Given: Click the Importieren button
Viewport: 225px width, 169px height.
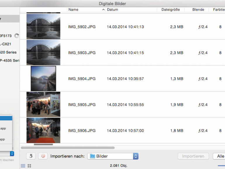Looking at the screenshot, I should click(193, 156).
